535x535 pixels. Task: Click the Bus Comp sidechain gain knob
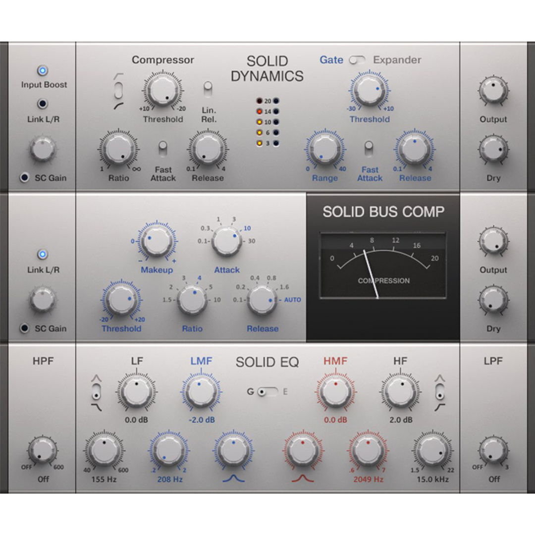coord(43,299)
